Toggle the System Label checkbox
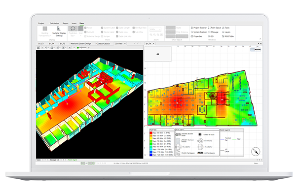The height and width of the screenshot is (194, 298). point(102,28)
